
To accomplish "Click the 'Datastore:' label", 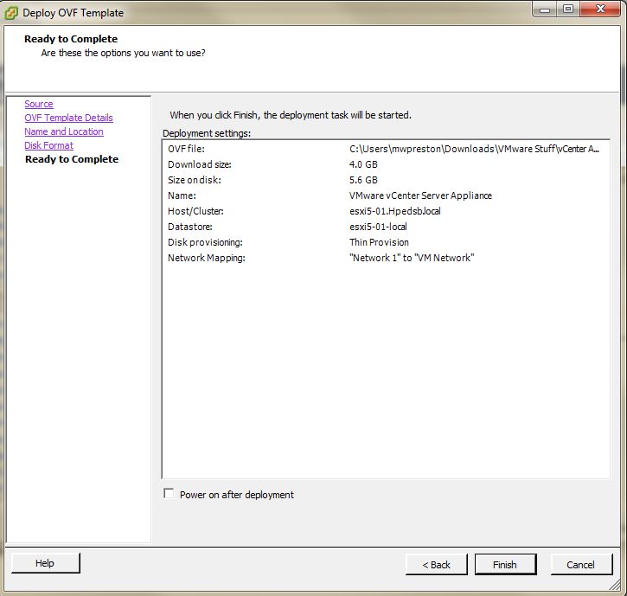I will point(190,227).
